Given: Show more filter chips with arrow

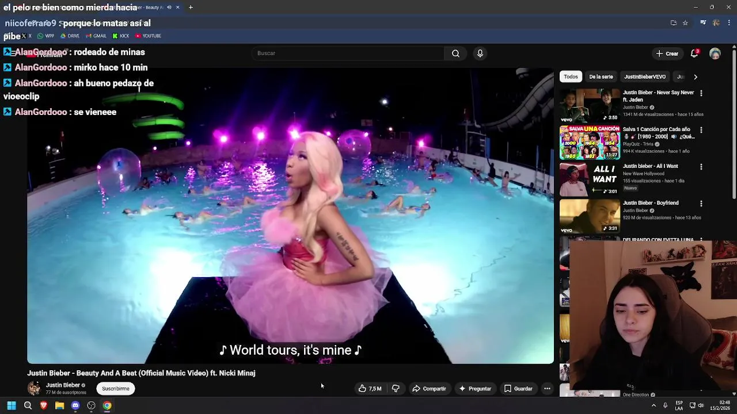Looking at the screenshot, I should tap(695, 76).
